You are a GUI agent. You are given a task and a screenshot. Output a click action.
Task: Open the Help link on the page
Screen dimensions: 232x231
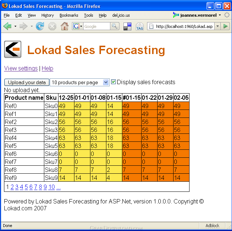point(48,68)
